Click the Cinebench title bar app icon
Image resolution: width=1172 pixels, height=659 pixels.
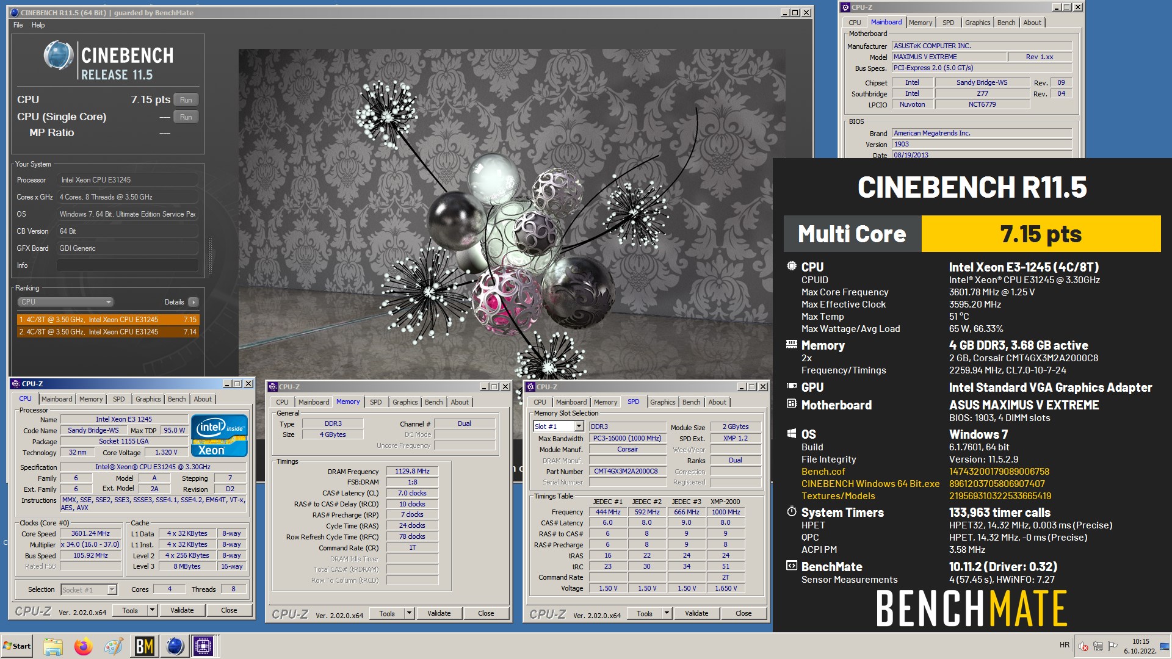(x=15, y=12)
